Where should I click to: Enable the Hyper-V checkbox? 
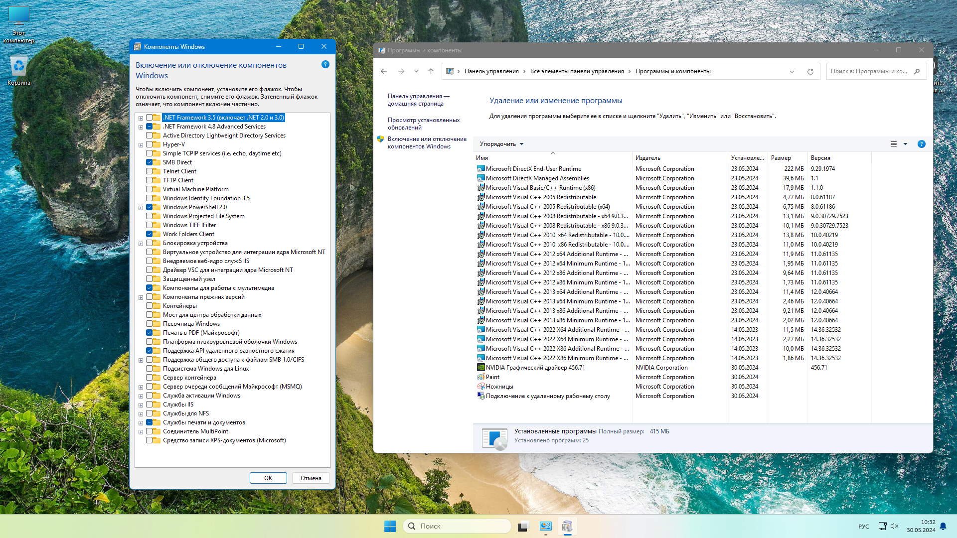[x=149, y=144]
